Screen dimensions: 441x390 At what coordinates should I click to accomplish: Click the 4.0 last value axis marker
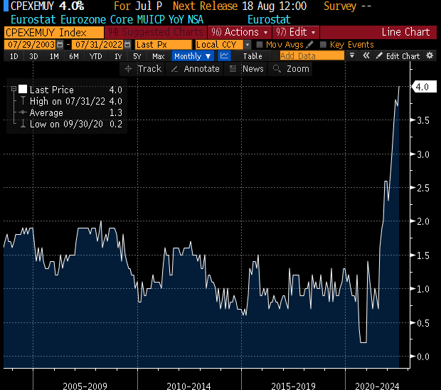424,87
